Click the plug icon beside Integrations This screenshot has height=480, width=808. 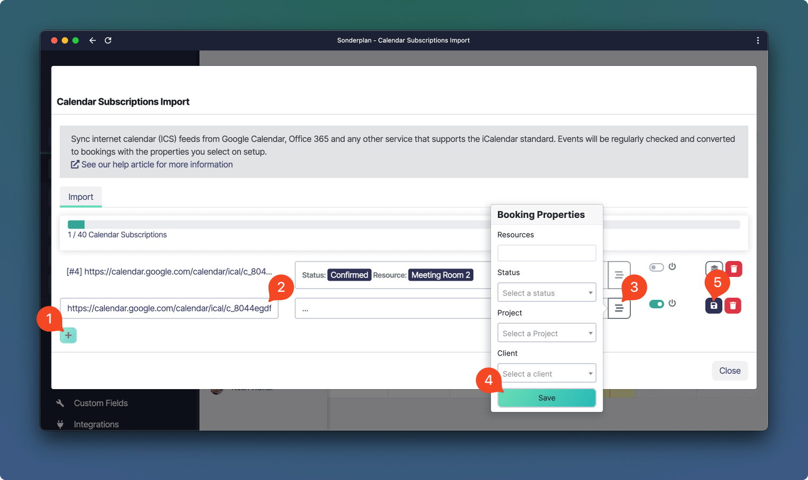tap(60, 424)
